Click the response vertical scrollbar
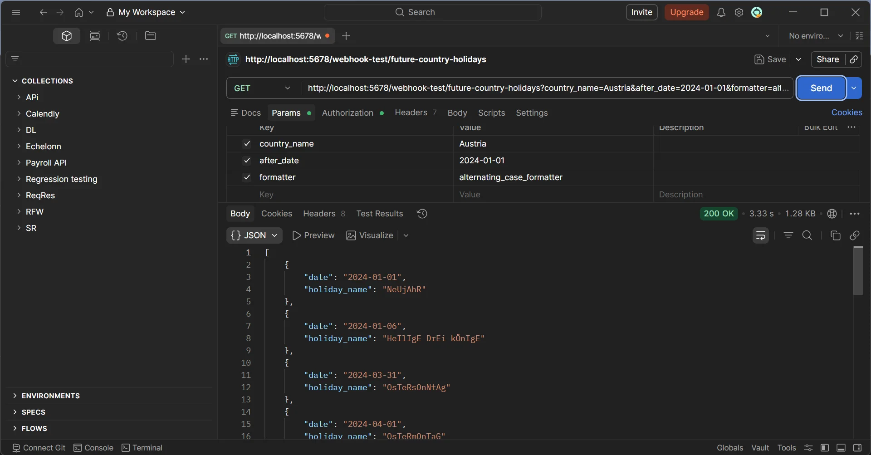Image resolution: width=871 pixels, height=455 pixels. point(858,271)
